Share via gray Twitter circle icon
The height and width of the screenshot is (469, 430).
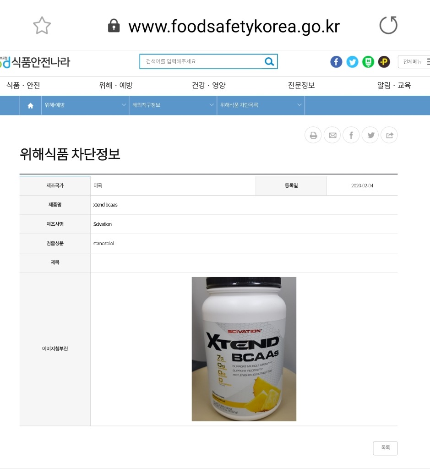[x=370, y=135]
